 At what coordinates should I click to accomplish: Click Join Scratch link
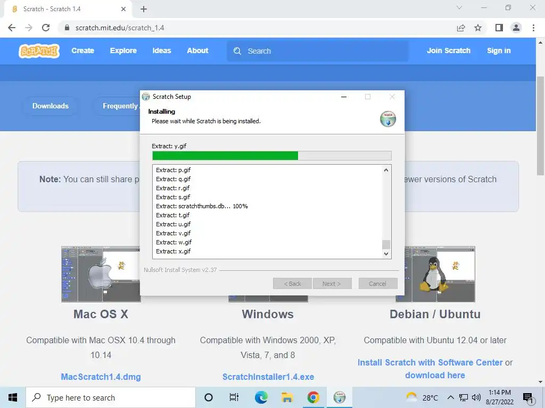pos(448,50)
